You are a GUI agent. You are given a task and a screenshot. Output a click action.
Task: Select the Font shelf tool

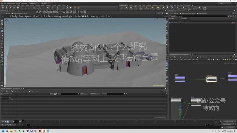tap(53, 8)
